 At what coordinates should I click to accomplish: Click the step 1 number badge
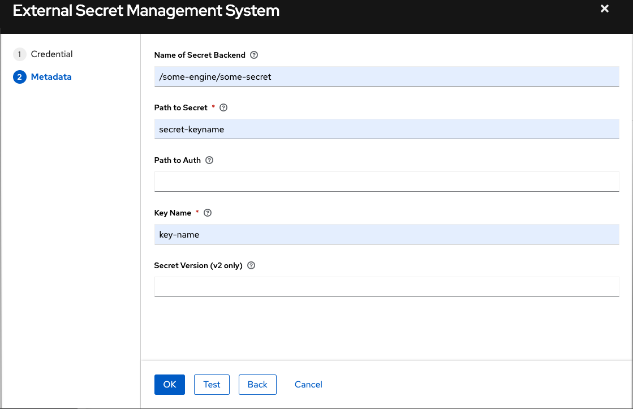[x=19, y=54]
